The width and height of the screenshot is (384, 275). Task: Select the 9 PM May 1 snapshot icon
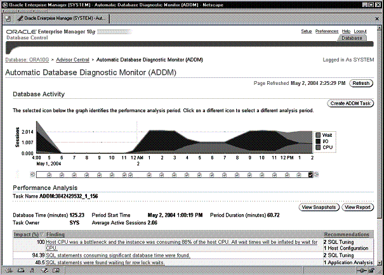pyautogui.click(x=99, y=175)
